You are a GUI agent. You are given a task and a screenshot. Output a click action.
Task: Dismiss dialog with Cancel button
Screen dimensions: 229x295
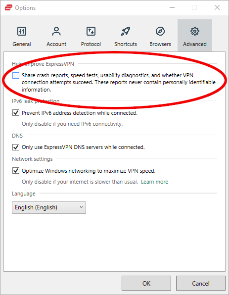click(x=201, y=283)
